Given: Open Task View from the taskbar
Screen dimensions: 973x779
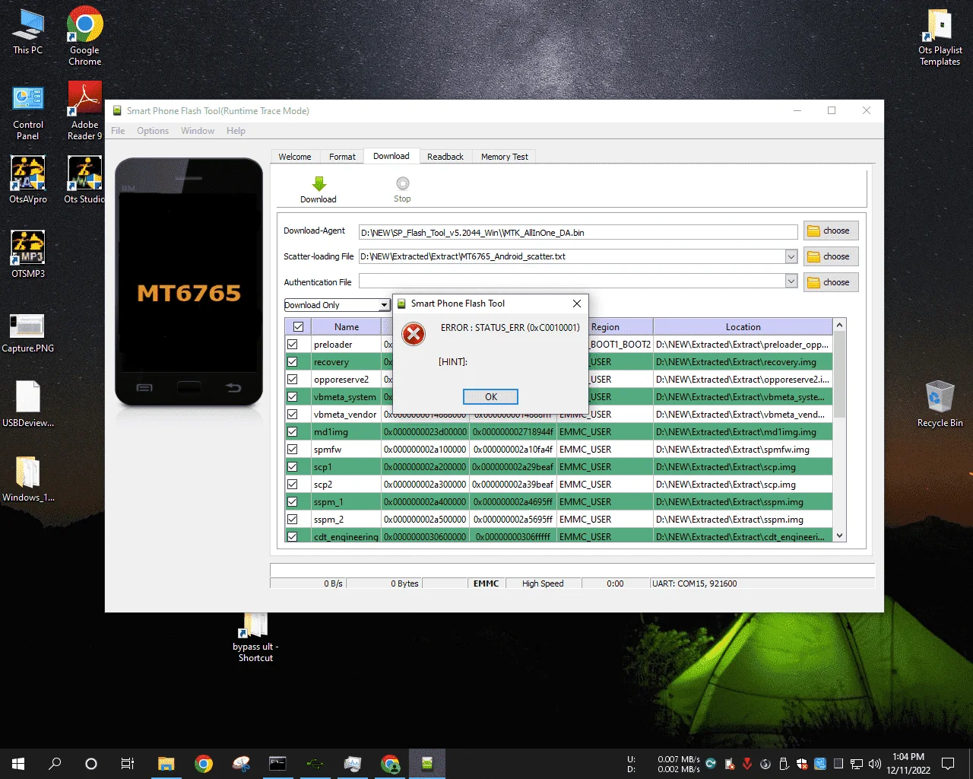Looking at the screenshot, I should tap(128, 764).
